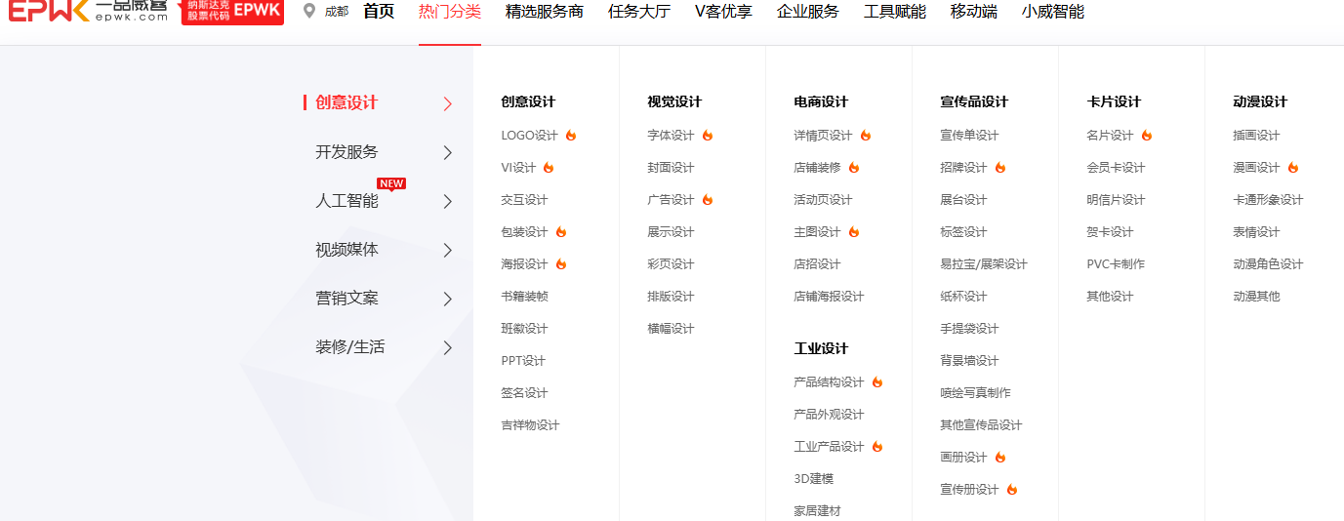
Task: Click the flame icon next to 漫画设计
Action: (1292, 168)
